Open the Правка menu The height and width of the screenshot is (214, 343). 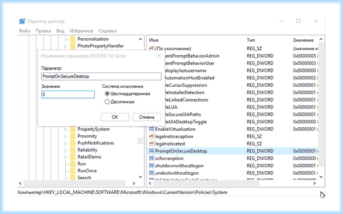[43, 31]
